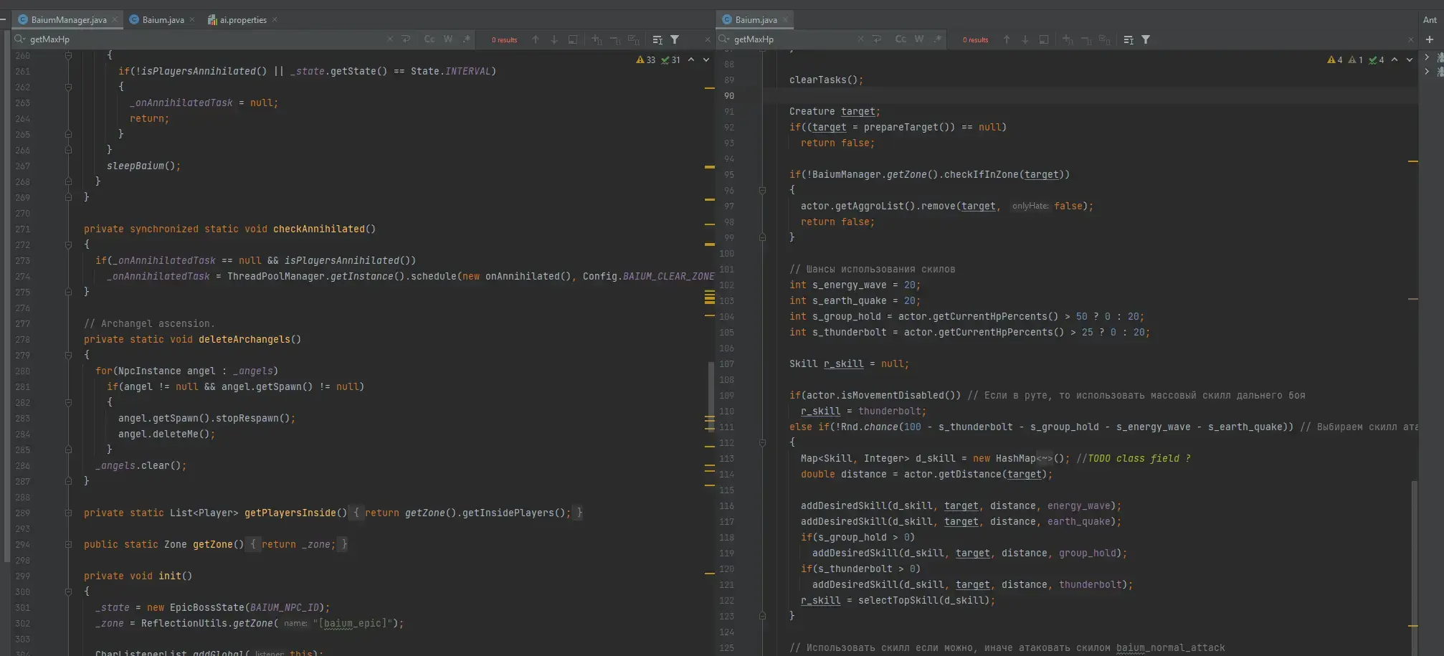Expand folded getPlayersInside method at line 289
Image resolution: width=1444 pixels, height=656 pixels.
(x=68, y=513)
